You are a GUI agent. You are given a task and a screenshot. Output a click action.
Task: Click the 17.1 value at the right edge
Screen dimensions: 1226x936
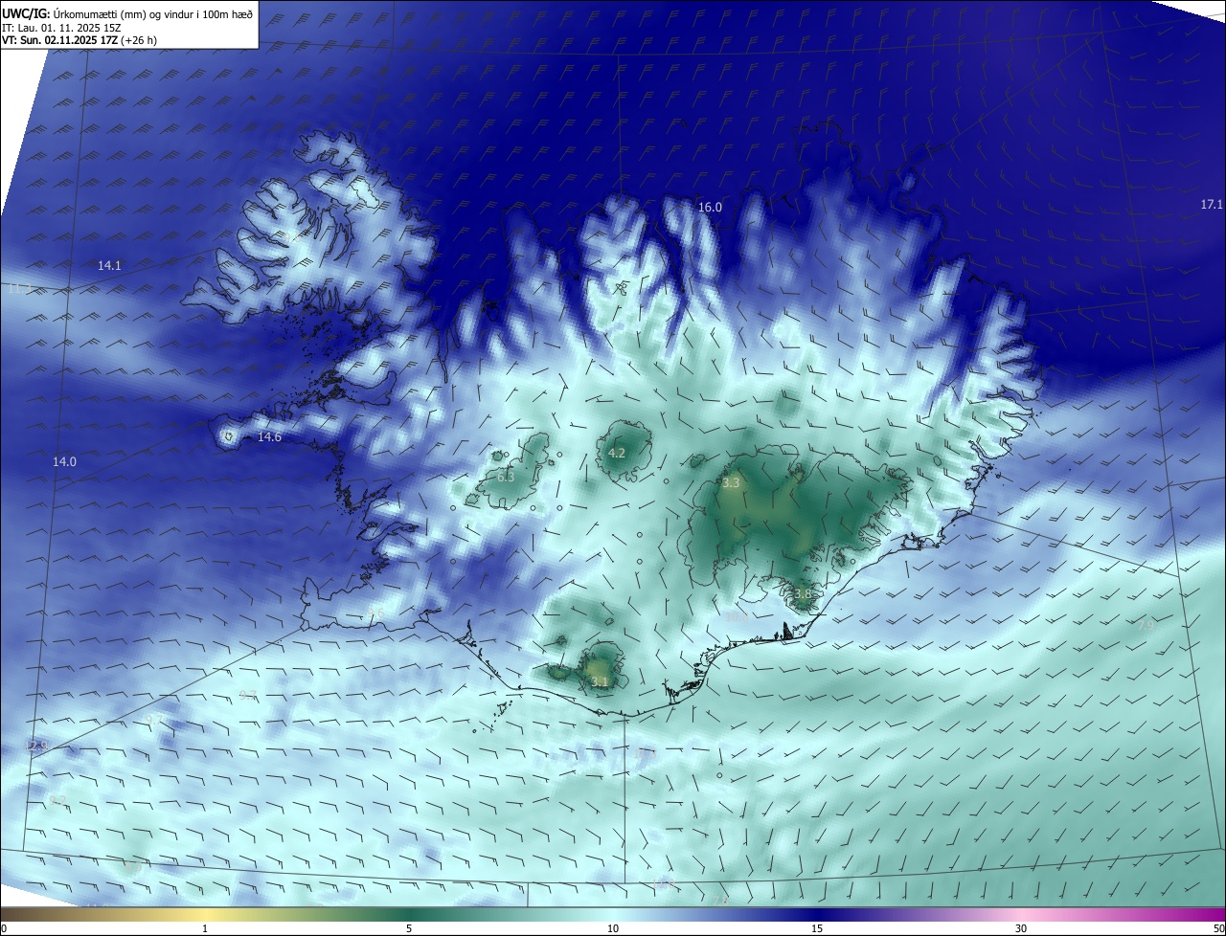[x=1212, y=205]
